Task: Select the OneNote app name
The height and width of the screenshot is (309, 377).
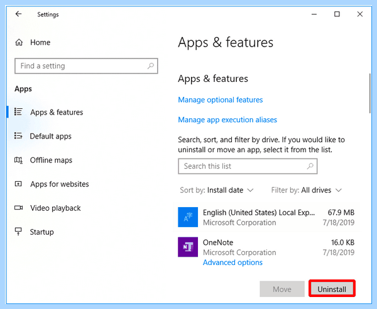Action: [218, 242]
